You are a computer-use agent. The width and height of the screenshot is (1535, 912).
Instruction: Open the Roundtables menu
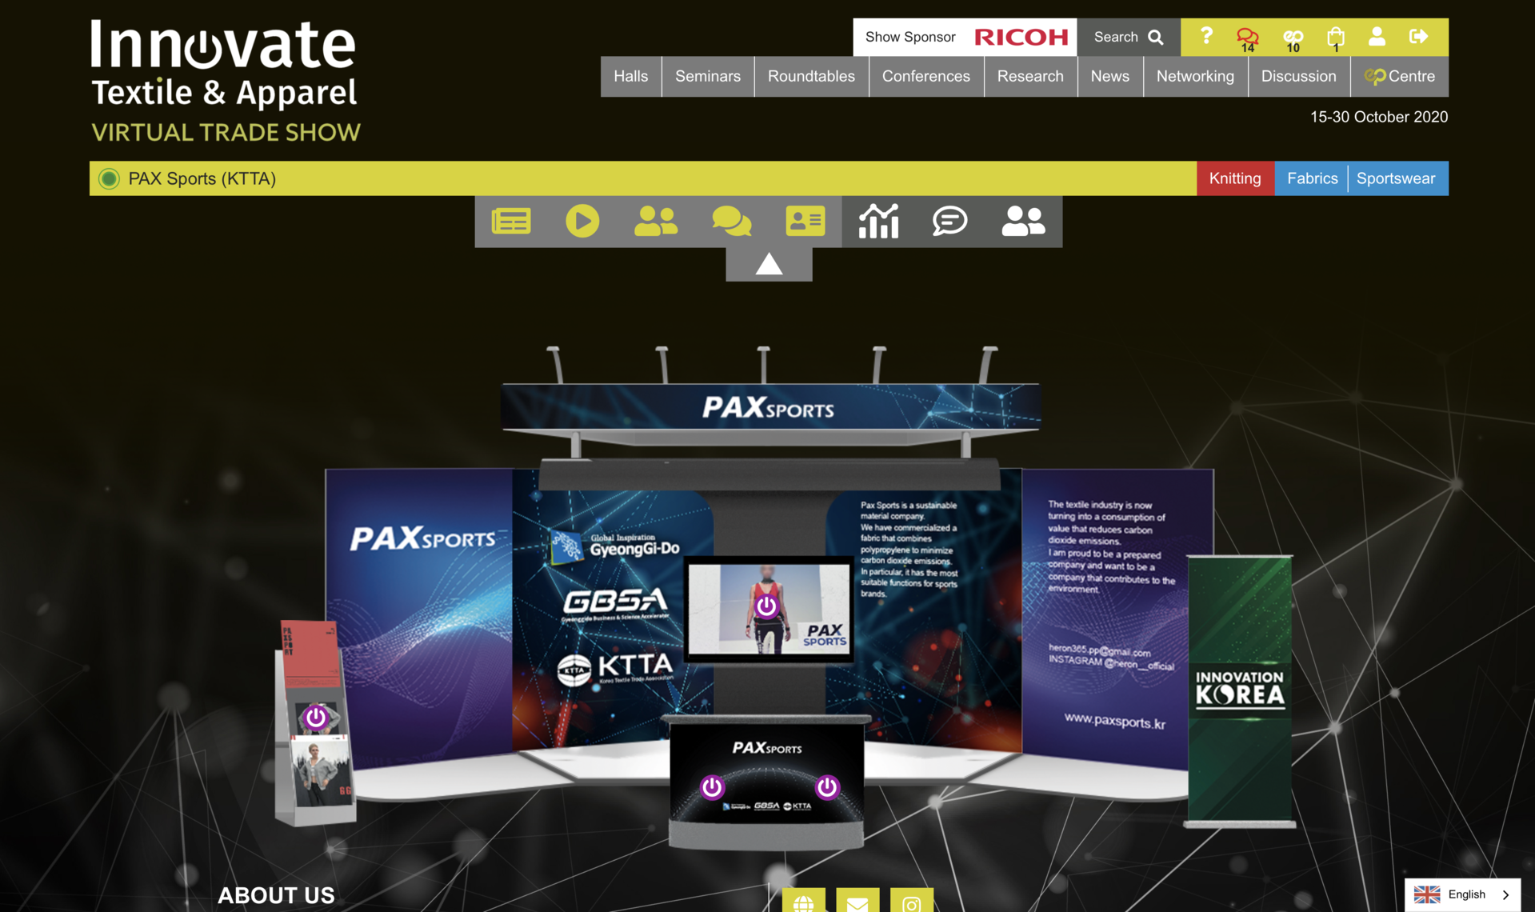pyautogui.click(x=811, y=77)
